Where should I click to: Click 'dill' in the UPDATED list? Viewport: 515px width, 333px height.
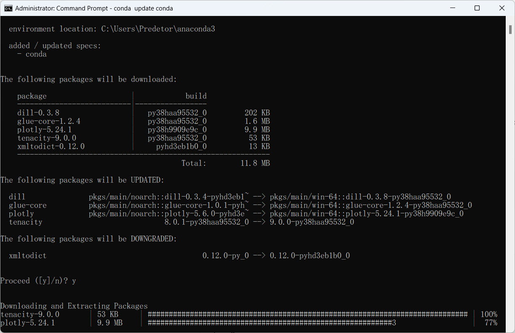(17, 197)
